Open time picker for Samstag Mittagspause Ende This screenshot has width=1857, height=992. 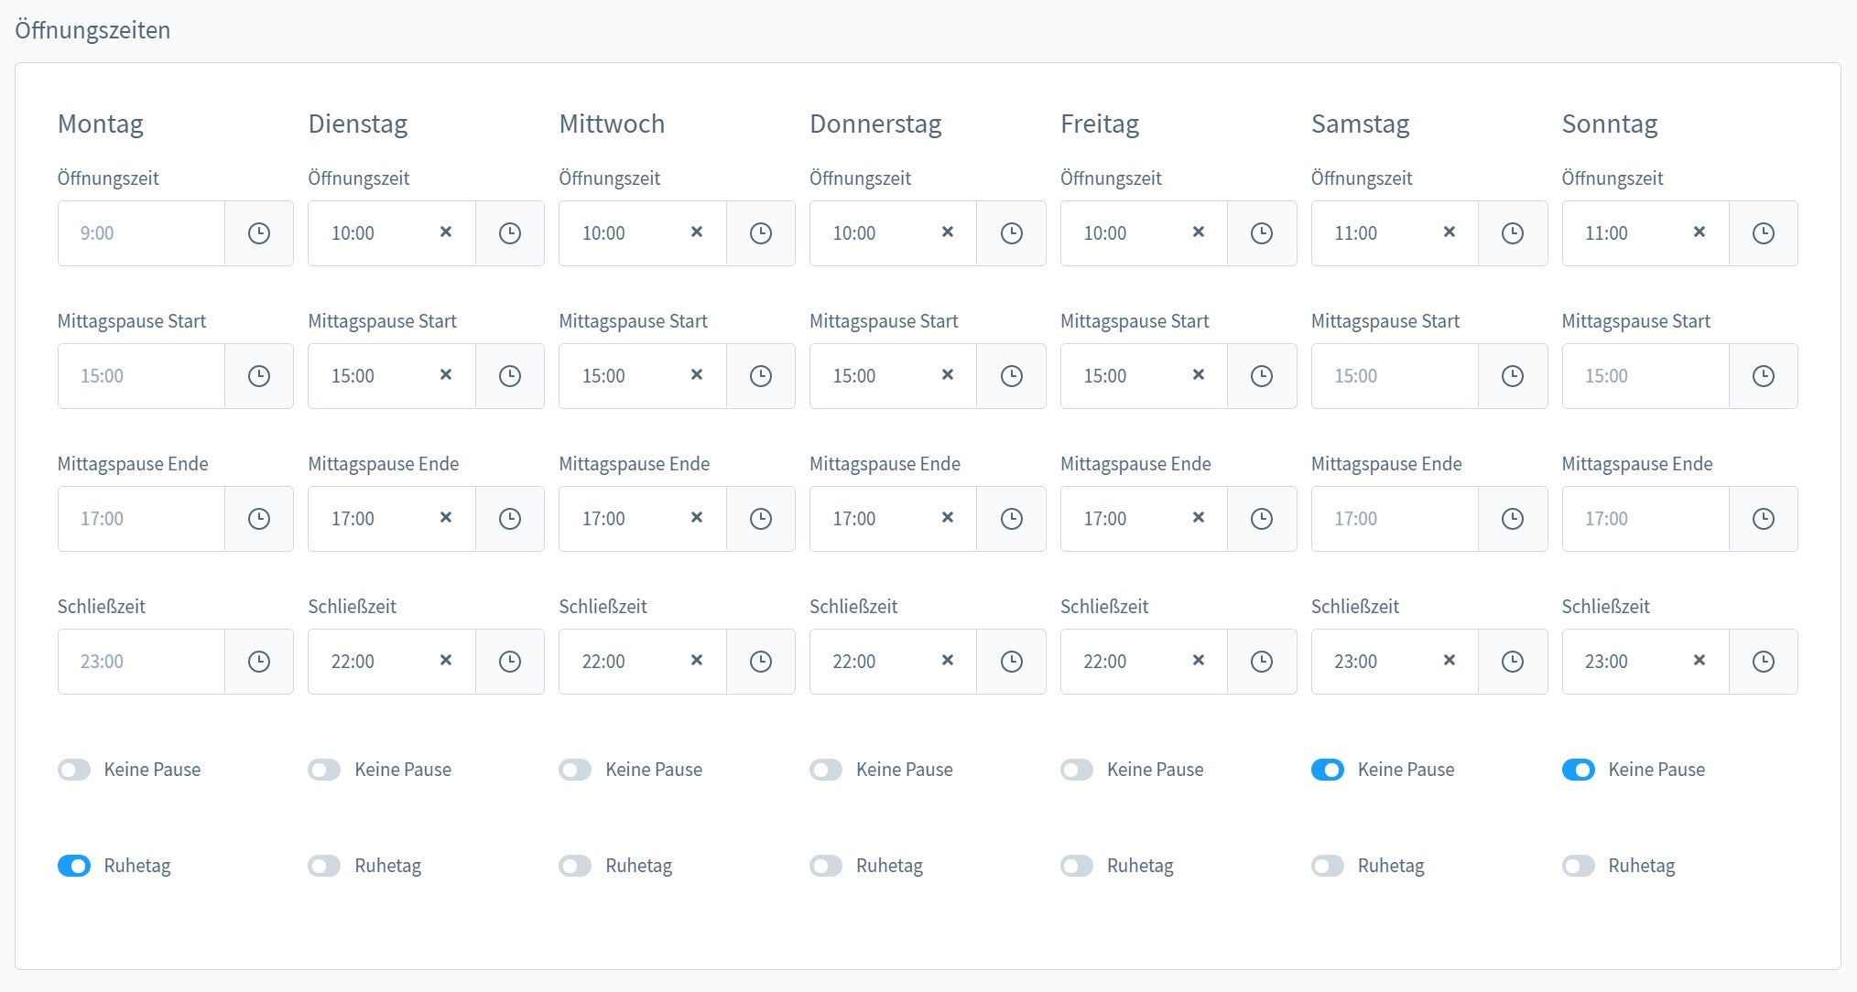(x=1513, y=519)
